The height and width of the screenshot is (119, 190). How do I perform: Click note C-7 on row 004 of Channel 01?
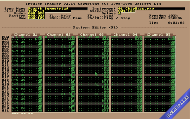pos(15,47)
